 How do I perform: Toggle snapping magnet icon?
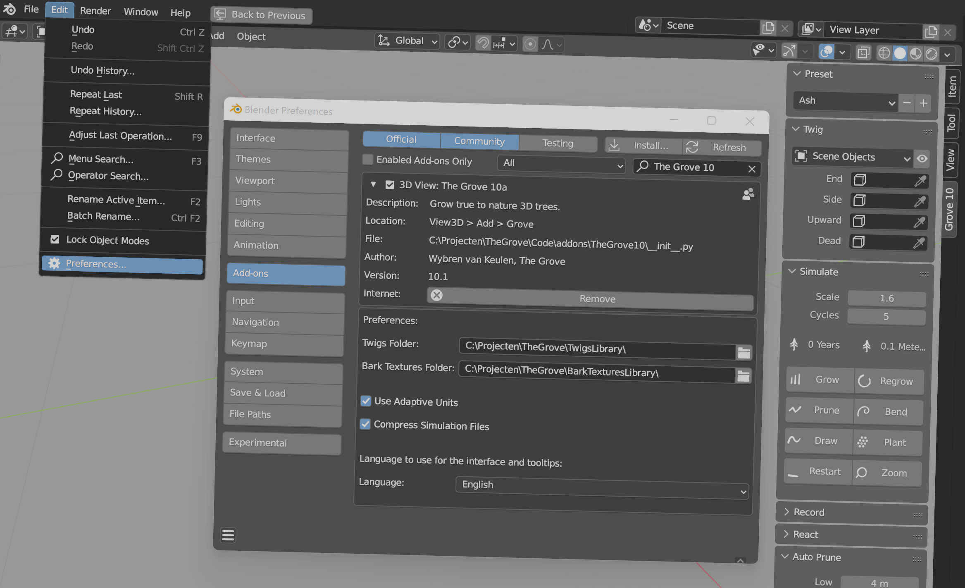pos(483,43)
